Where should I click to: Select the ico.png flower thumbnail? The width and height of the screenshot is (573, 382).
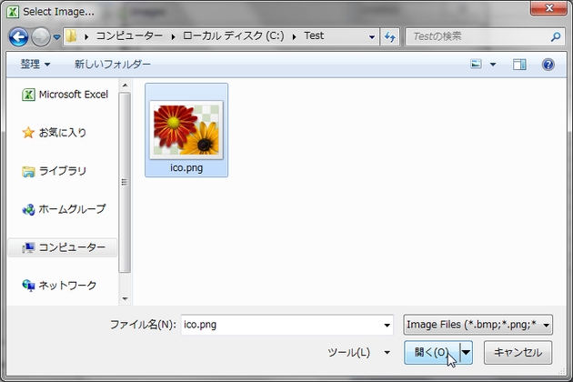186,130
